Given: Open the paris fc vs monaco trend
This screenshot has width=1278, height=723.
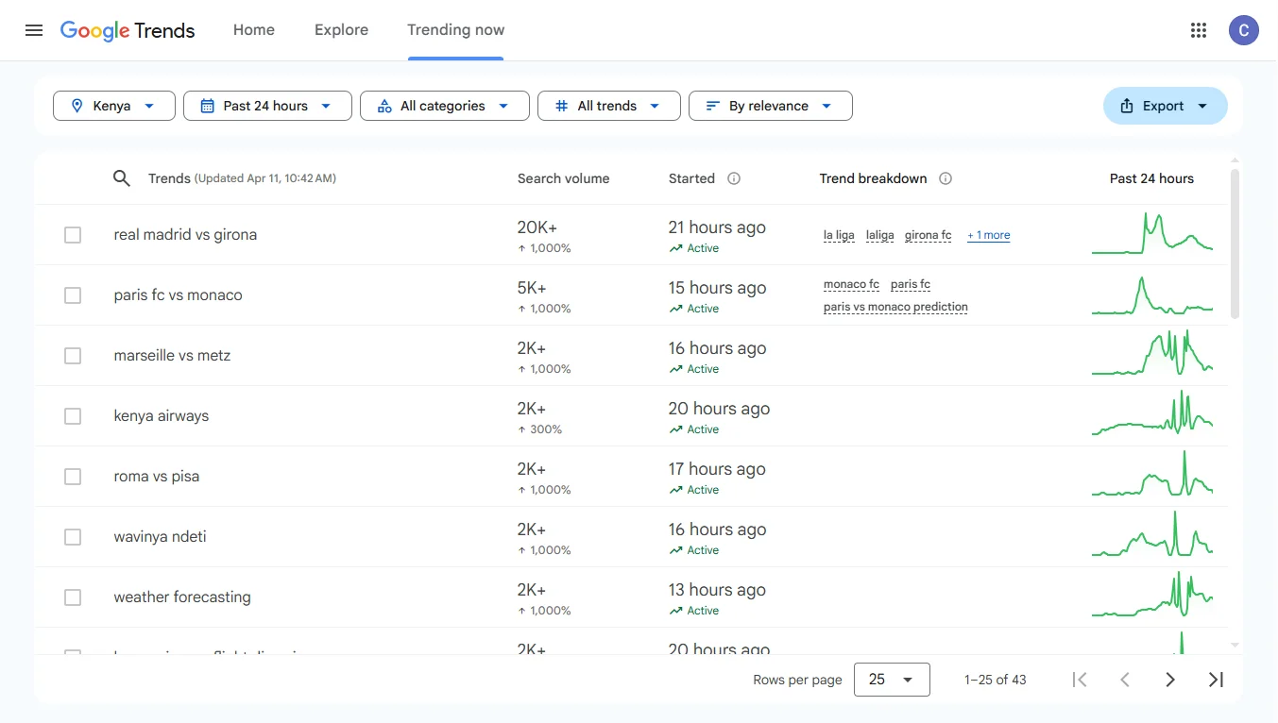Looking at the screenshot, I should tap(178, 295).
